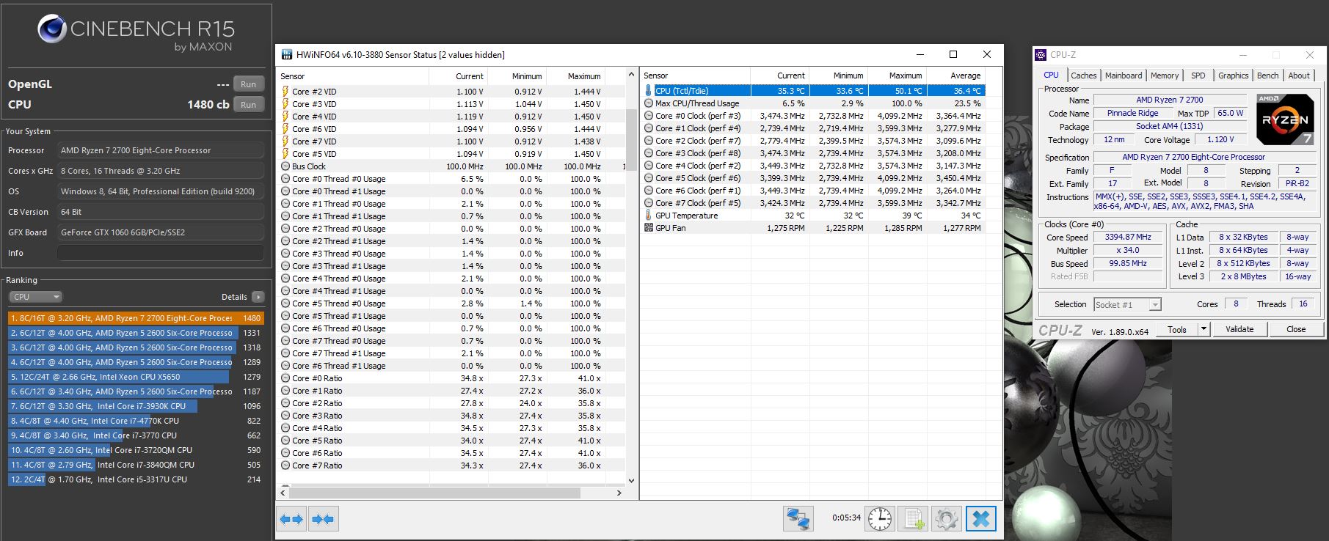This screenshot has width=1329, height=541.
Task: Click lightning icon beside Core #2 VID
Action: pos(285,92)
